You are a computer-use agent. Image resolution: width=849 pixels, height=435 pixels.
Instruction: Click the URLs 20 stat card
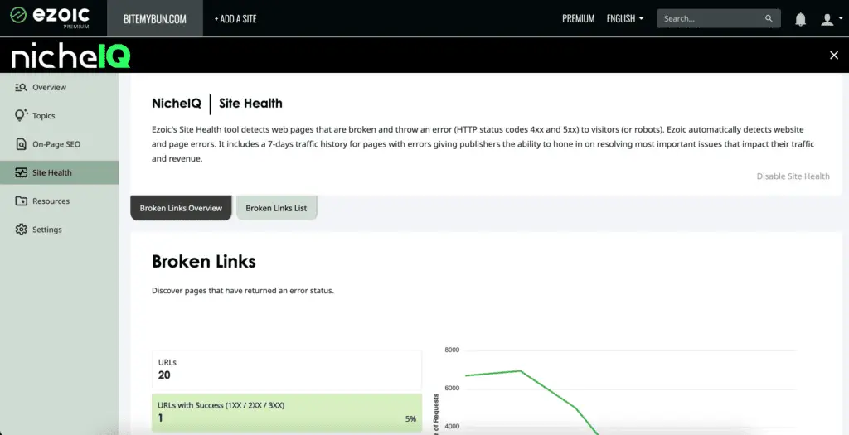click(x=286, y=370)
